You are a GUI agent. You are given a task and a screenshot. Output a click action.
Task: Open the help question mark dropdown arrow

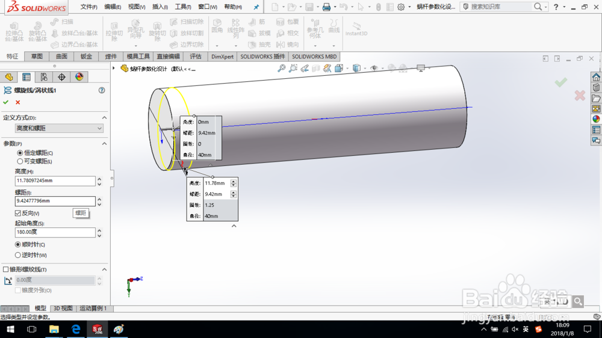pos(564,7)
